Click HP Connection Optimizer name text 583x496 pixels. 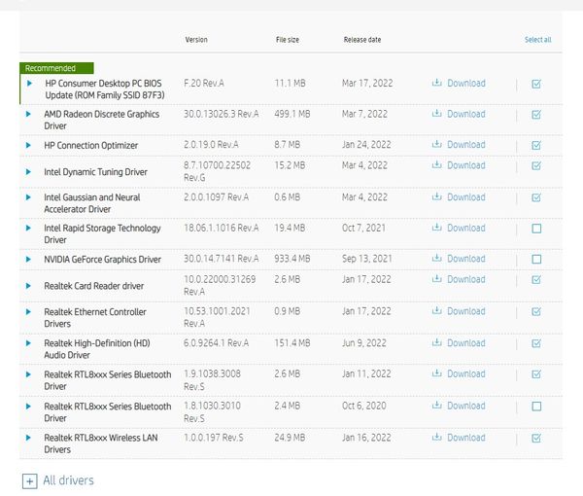click(90, 146)
